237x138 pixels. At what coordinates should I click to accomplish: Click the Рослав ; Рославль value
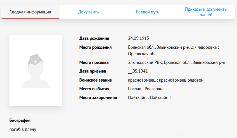tap(145, 89)
